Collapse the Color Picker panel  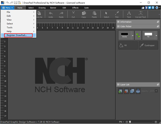(118, 26)
